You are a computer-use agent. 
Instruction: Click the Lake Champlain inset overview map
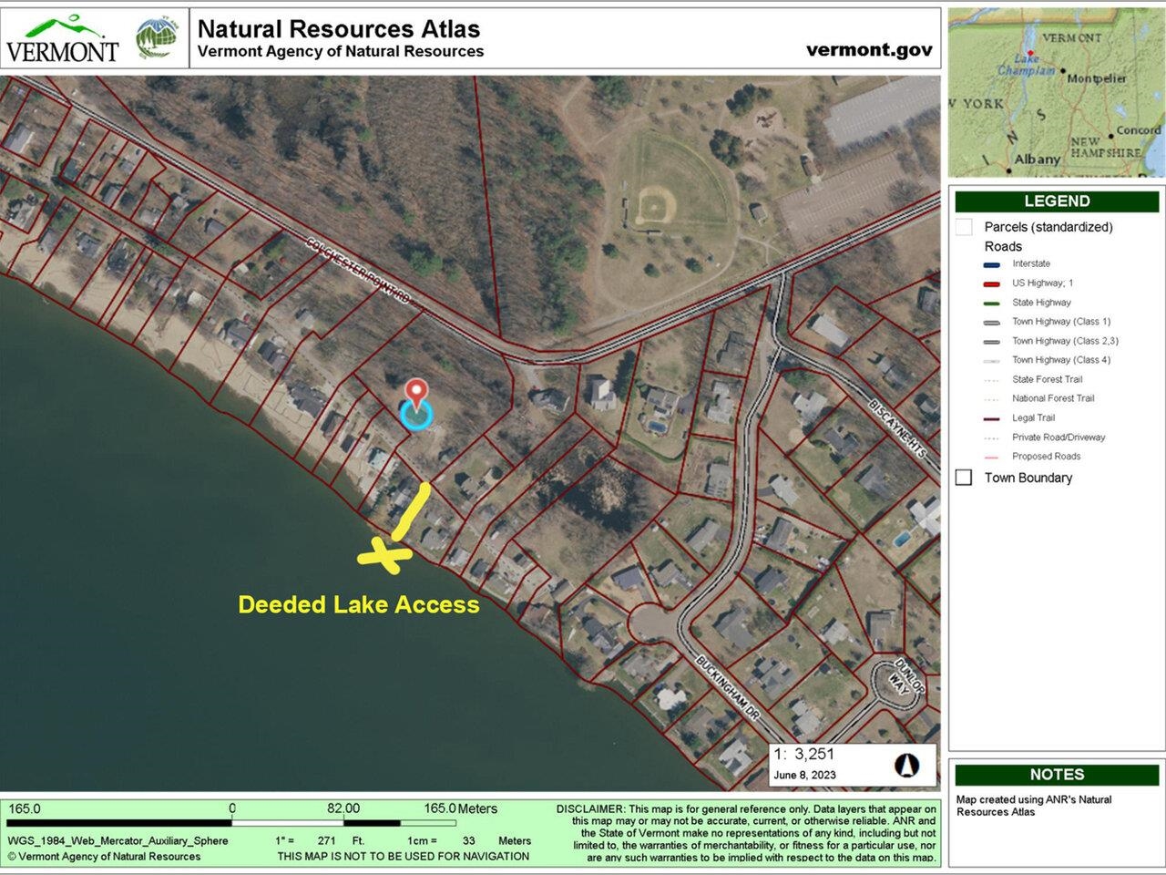click(x=1056, y=93)
